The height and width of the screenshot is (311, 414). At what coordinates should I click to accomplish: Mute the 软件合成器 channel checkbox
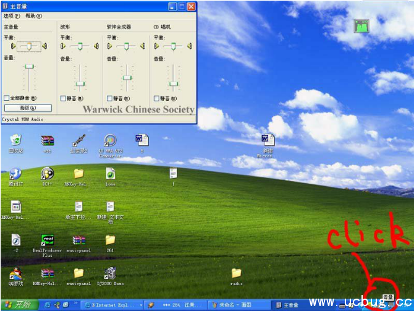point(109,98)
